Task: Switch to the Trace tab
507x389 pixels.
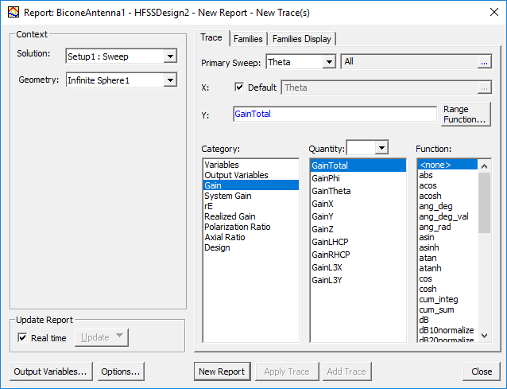Action: (211, 37)
